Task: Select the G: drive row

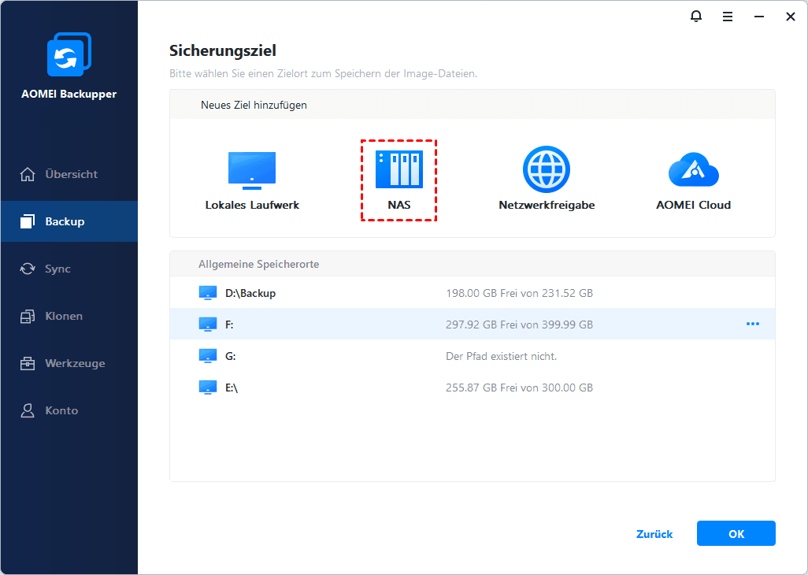Action: pyautogui.click(x=472, y=356)
